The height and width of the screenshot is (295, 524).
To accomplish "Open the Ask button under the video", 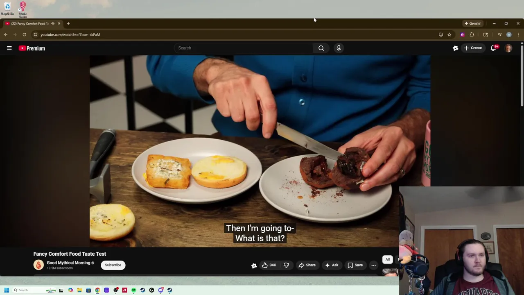I will [332, 265].
